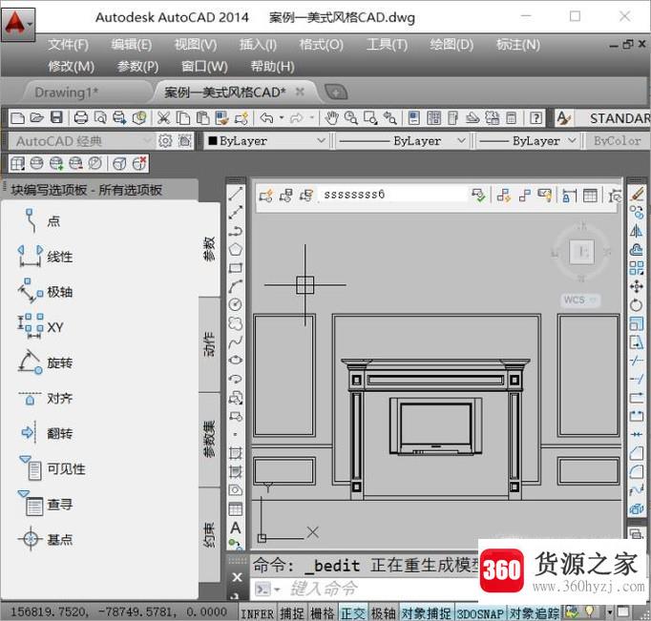
Task: Select the Rectangle draw tool
Action: click(236, 268)
